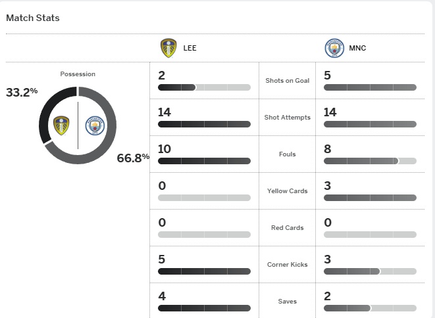Click Leeds' Saves bar

tap(204, 308)
